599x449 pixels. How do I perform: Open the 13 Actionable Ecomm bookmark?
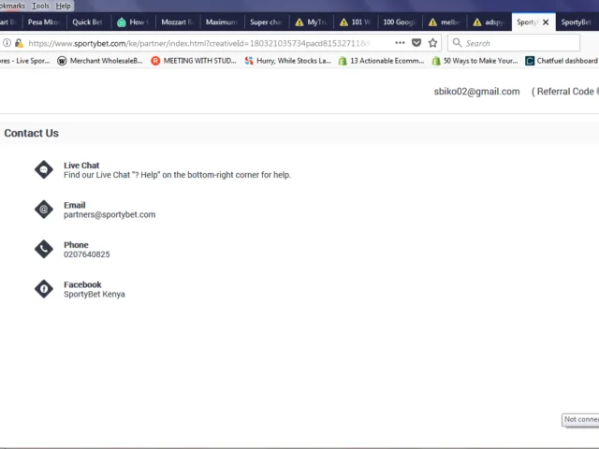coord(381,61)
